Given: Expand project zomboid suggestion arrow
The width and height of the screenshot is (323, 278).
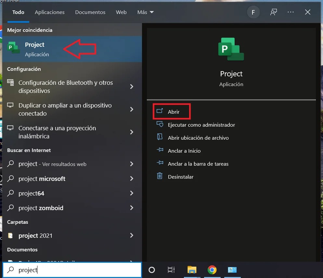Looking at the screenshot, I should [x=132, y=208].
